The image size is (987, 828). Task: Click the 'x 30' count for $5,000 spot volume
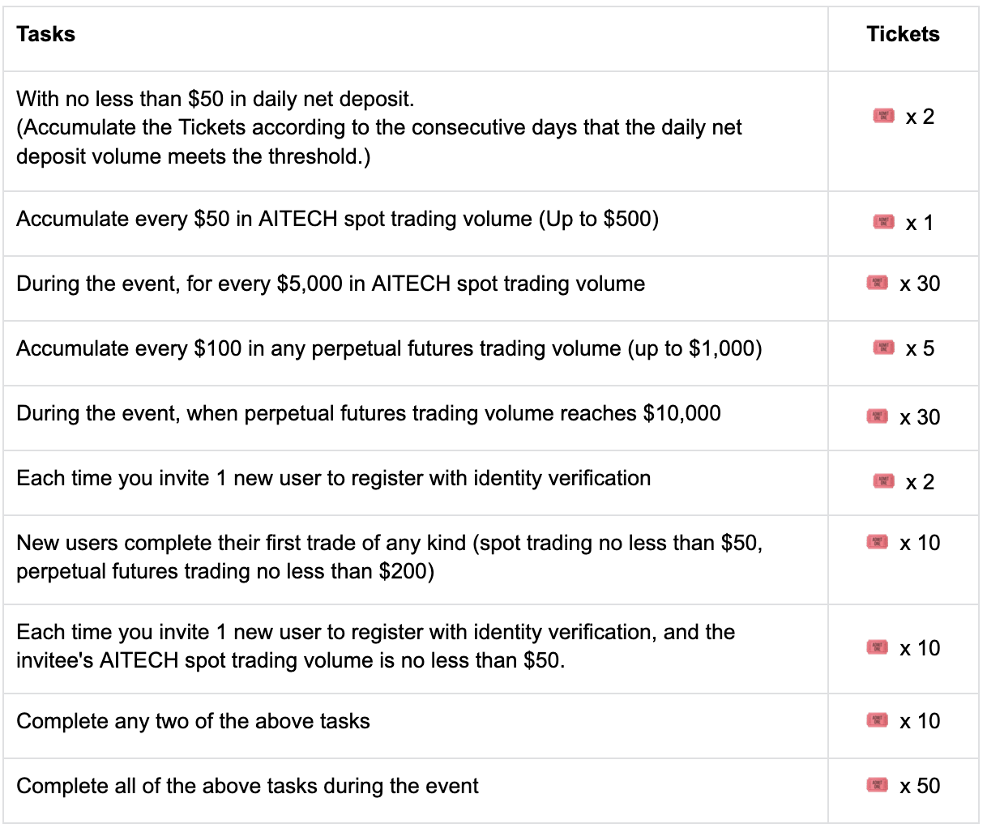pos(920,284)
